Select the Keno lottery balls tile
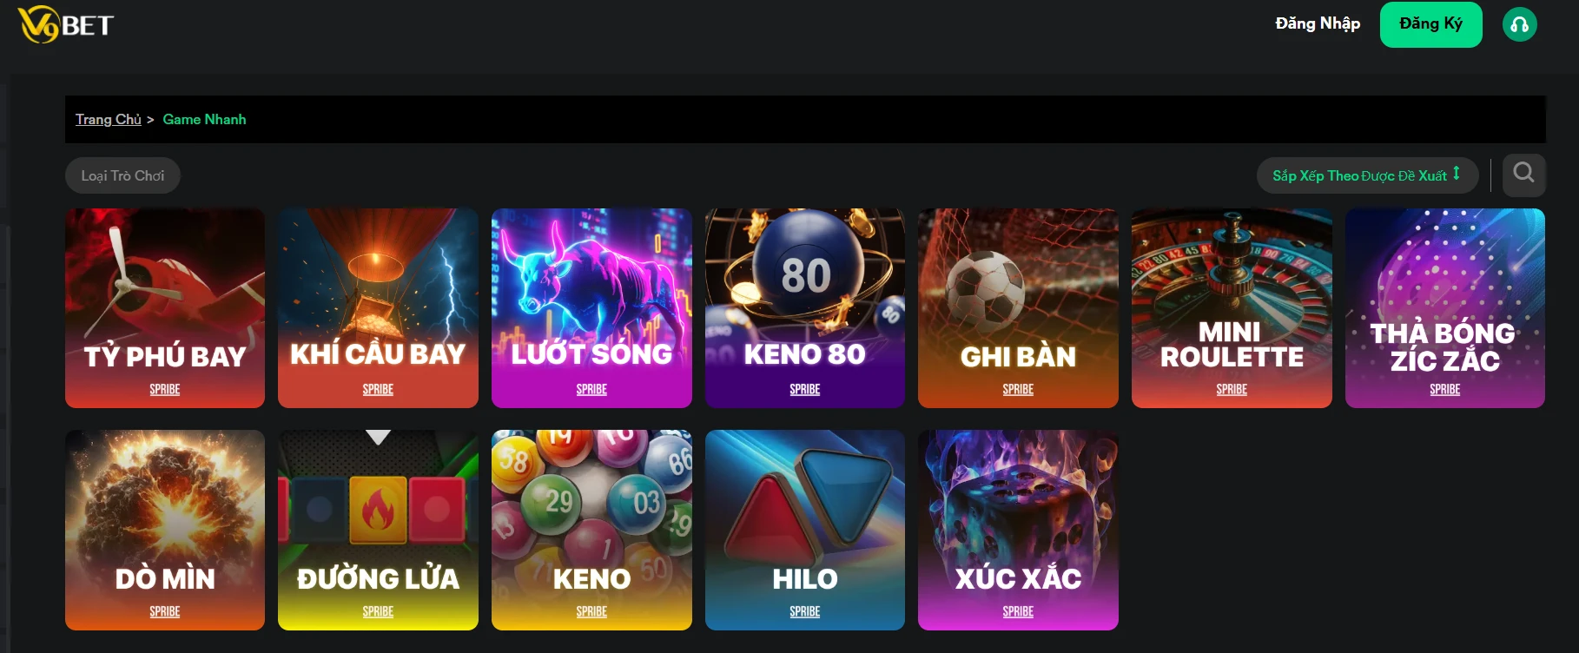Viewport: 1579px width, 653px height. 591,530
